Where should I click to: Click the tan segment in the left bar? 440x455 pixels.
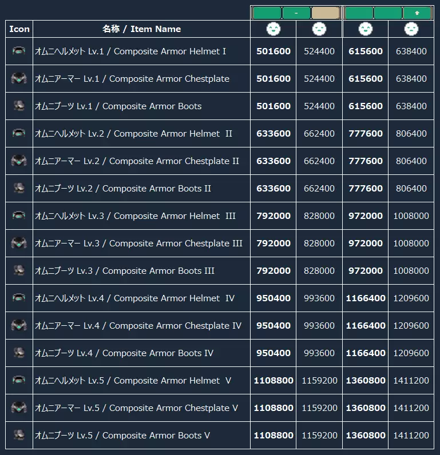pyautogui.click(x=326, y=13)
